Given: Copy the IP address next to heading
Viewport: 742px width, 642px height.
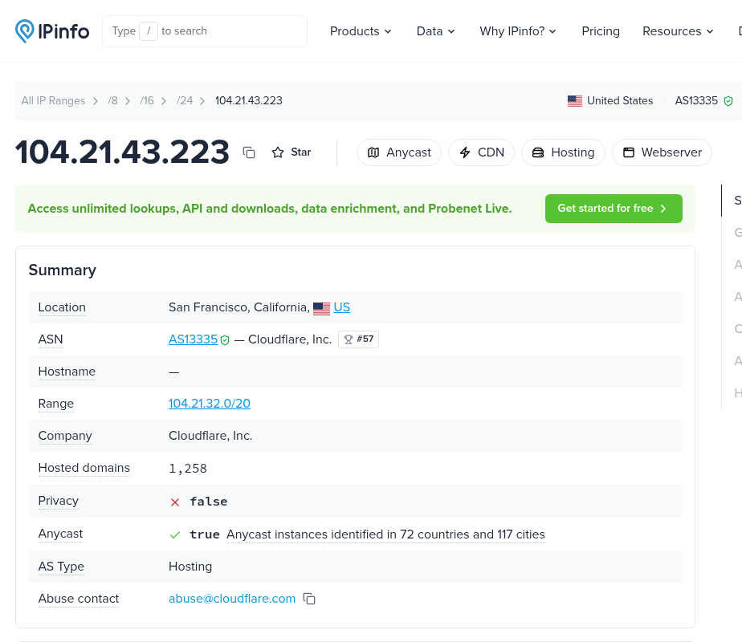Looking at the screenshot, I should click(x=249, y=152).
